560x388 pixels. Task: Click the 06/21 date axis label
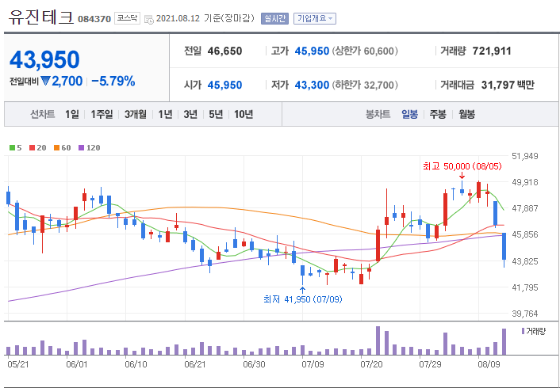194,365
